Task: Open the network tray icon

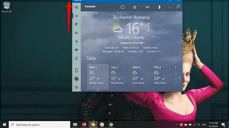Action: pos(194,124)
